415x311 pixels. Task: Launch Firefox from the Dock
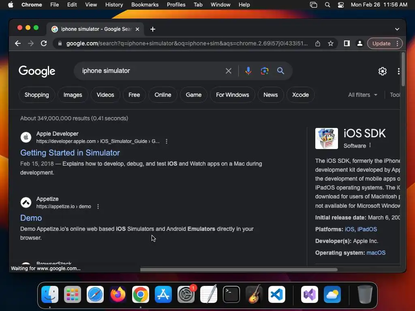point(118,294)
